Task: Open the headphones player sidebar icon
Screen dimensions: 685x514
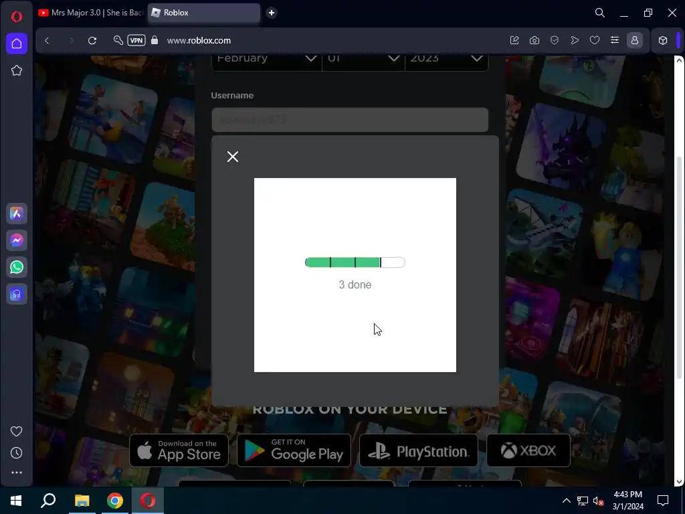Action: [x=17, y=294]
